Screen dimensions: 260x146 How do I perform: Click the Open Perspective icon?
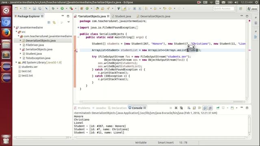click(240, 9)
